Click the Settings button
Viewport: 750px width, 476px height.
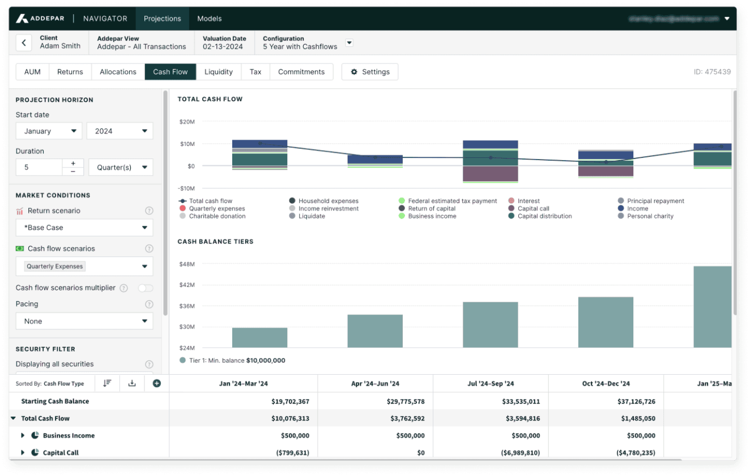pyautogui.click(x=370, y=72)
